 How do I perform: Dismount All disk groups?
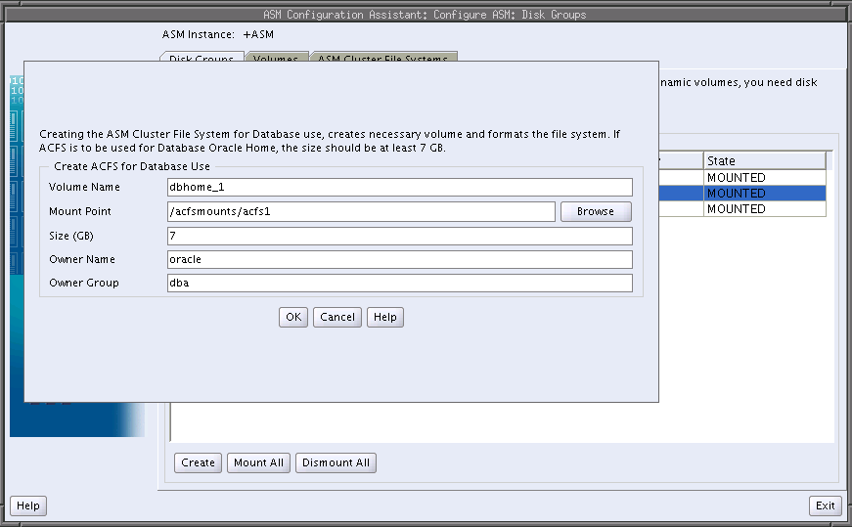[336, 462]
